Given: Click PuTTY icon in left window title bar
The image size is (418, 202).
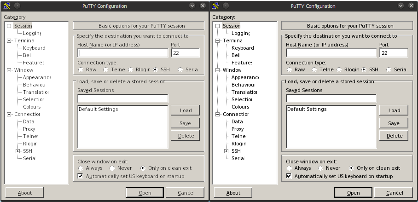Looking at the screenshot, I should tap(6, 6).
